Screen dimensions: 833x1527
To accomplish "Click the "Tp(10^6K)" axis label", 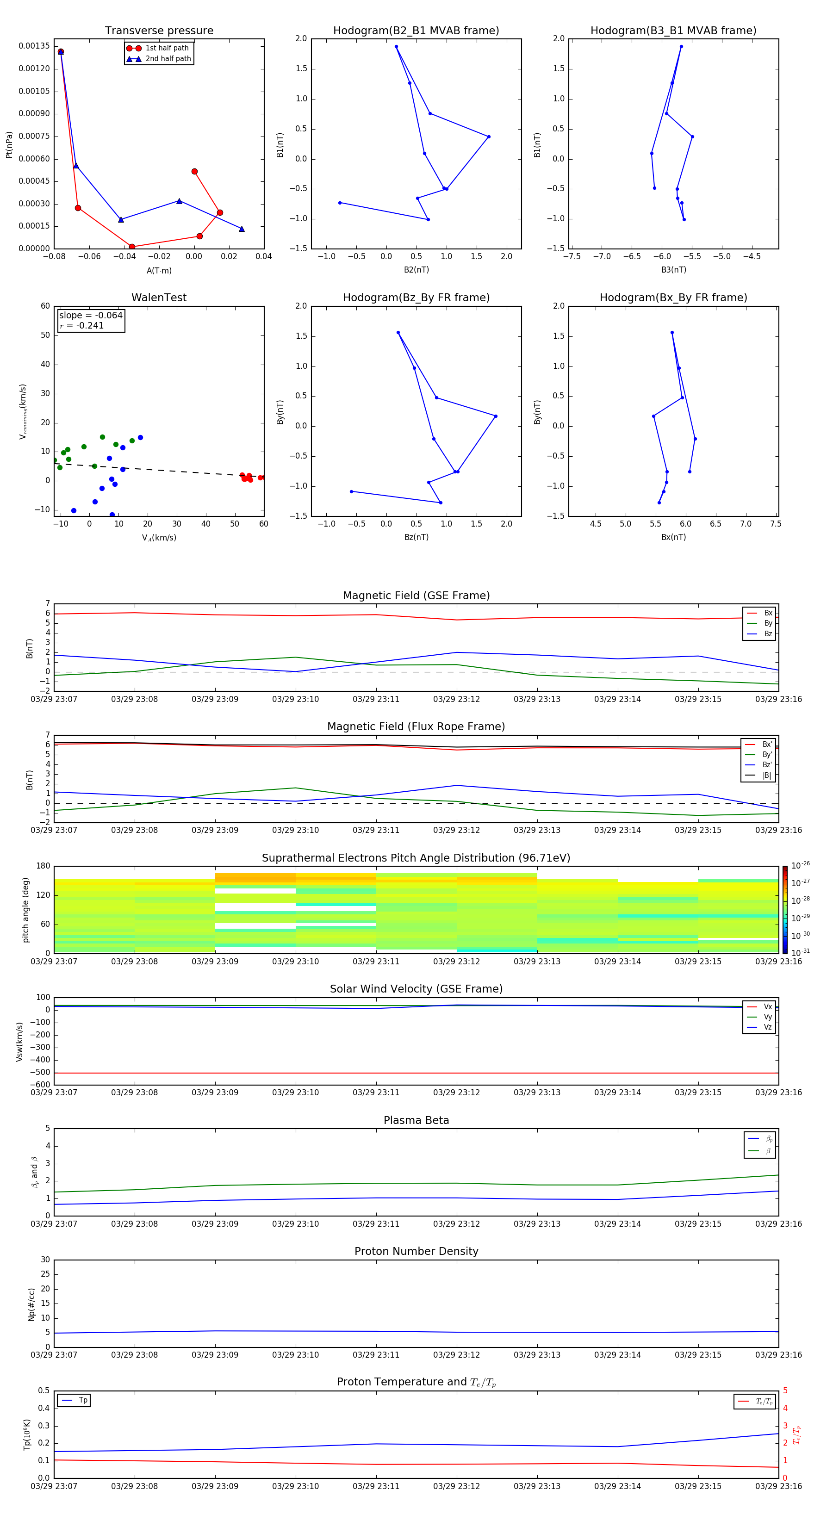I will pos(27,1434).
